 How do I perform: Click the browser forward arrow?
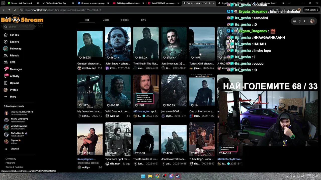click(x=9, y=10)
